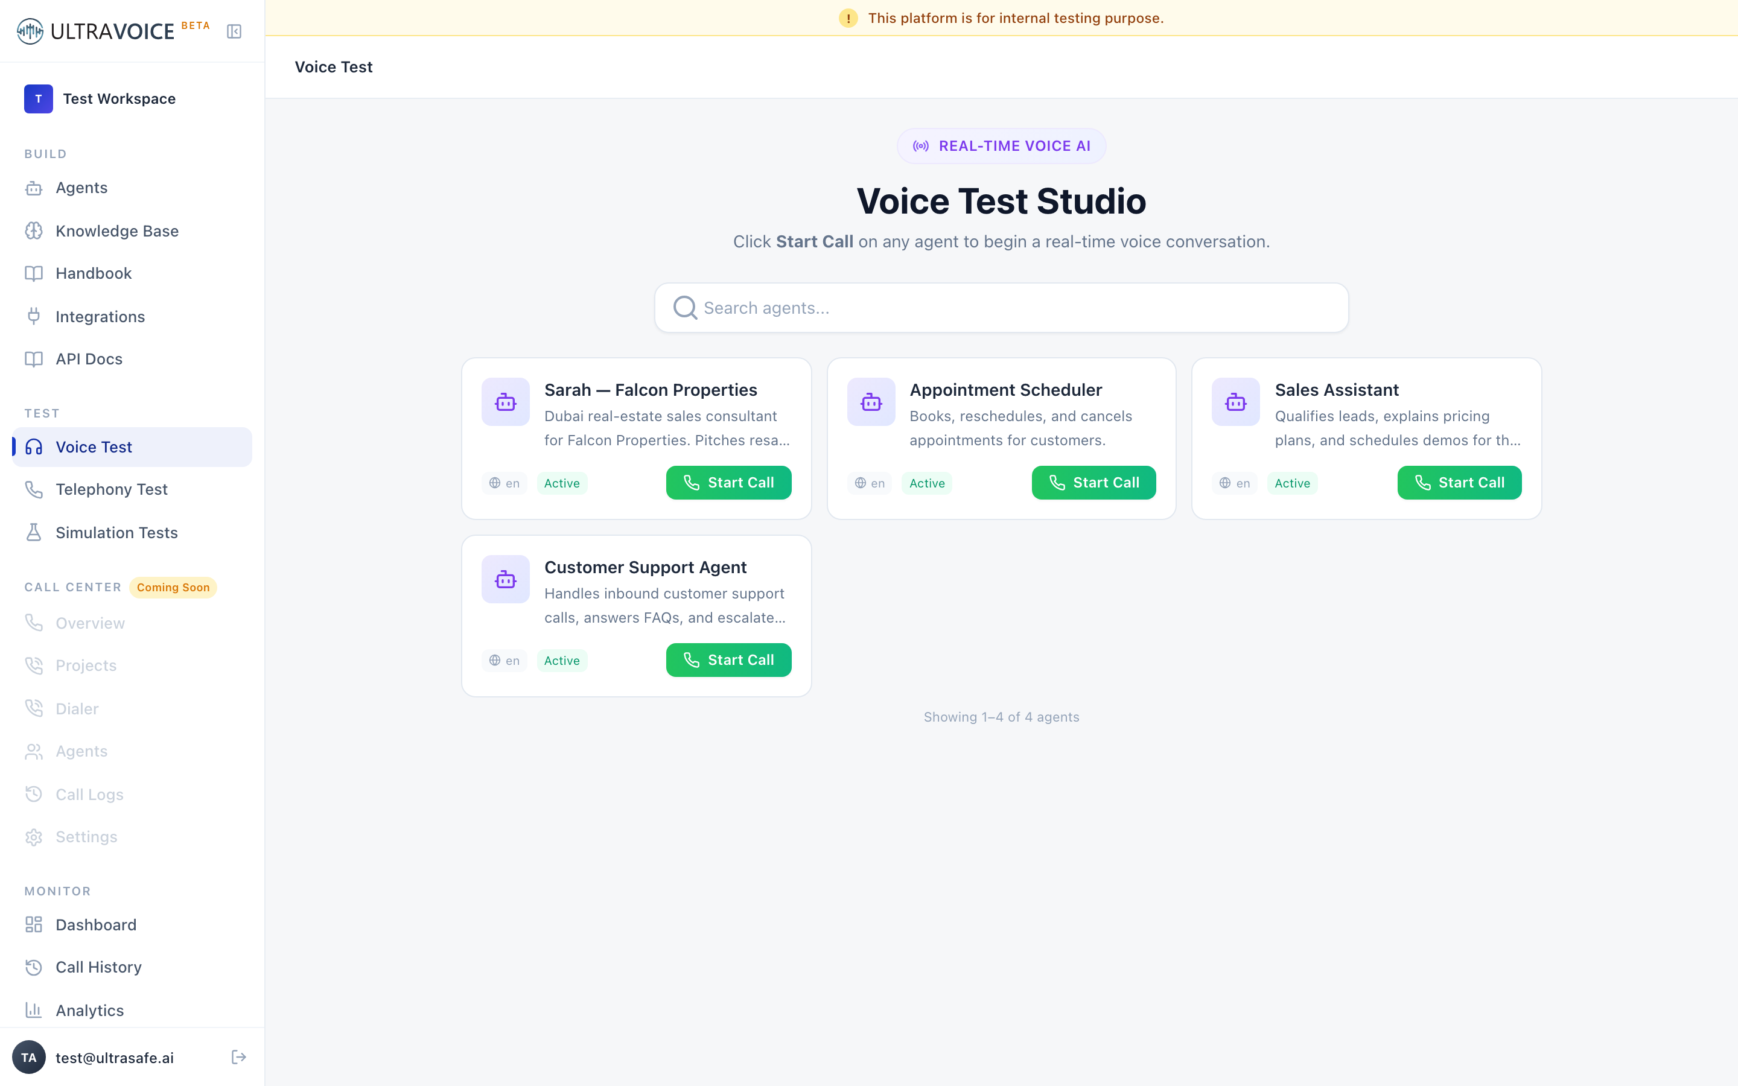
Task: Click the Sarah Falcon Properties robot icon
Action: point(506,402)
